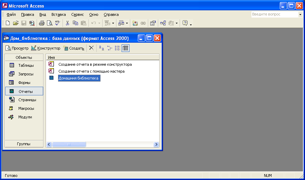Click the Open folder toolbar icon

point(16,23)
